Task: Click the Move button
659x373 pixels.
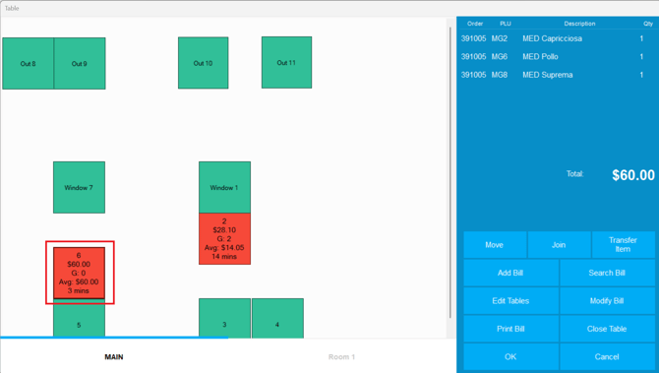Action: (495, 245)
